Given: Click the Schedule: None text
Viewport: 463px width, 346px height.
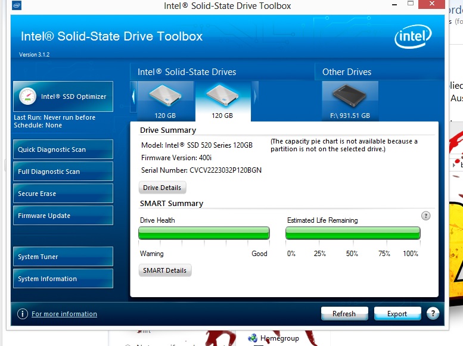Looking at the screenshot, I should coord(38,125).
